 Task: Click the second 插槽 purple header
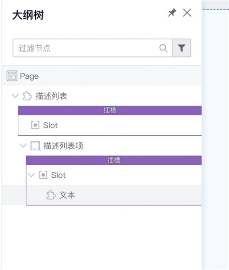[114, 160]
